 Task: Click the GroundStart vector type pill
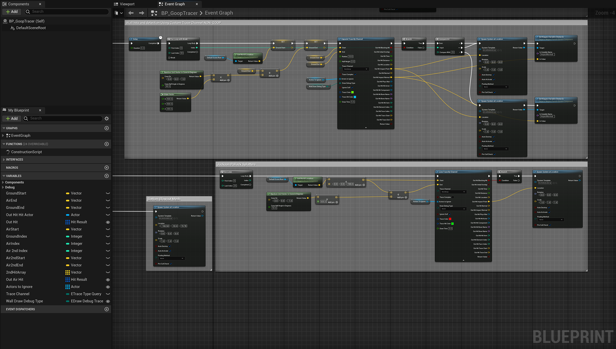point(68,193)
